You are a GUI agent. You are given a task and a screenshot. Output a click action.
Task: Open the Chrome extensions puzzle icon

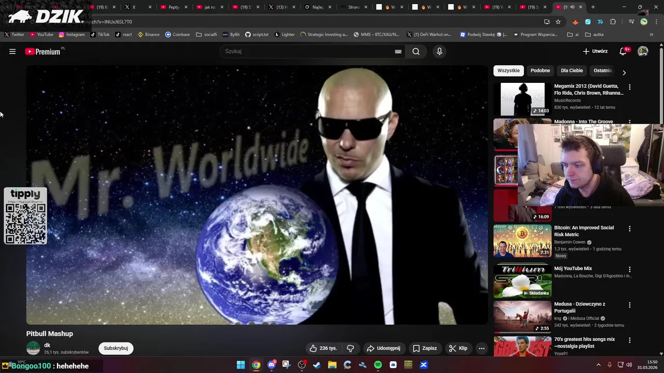(613, 22)
